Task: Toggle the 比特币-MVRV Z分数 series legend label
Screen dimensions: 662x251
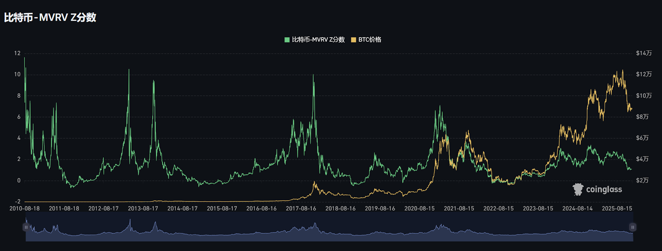Action: (318, 40)
